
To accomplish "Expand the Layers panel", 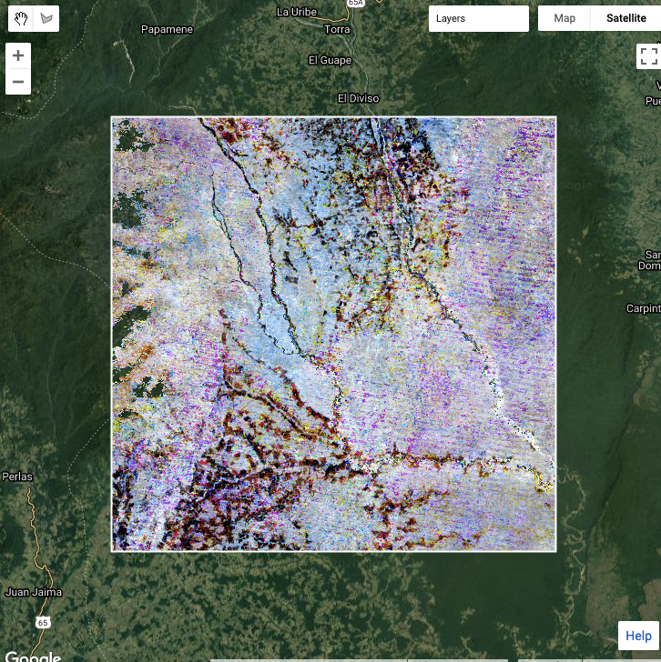I will click(478, 18).
